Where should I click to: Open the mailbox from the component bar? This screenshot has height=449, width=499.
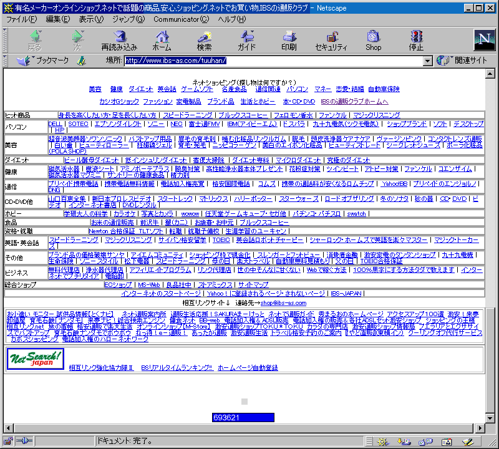pos(404,442)
